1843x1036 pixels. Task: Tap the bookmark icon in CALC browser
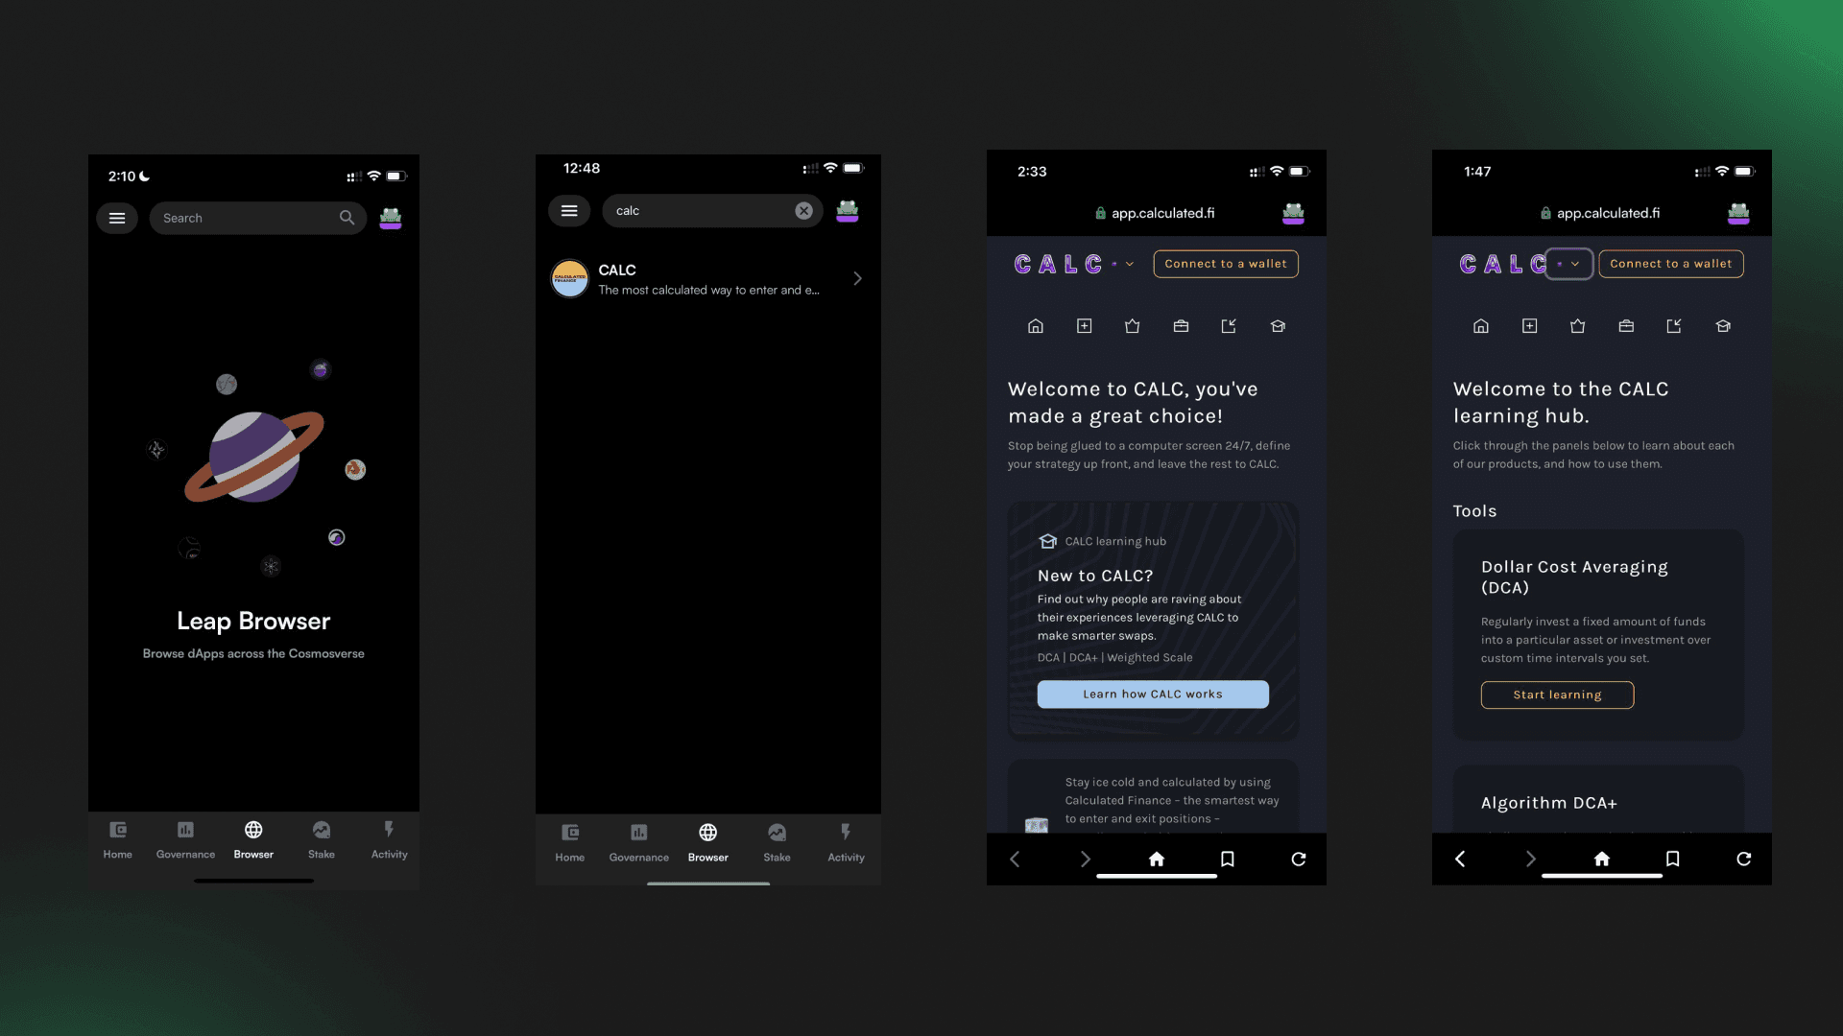[1225, 859]
